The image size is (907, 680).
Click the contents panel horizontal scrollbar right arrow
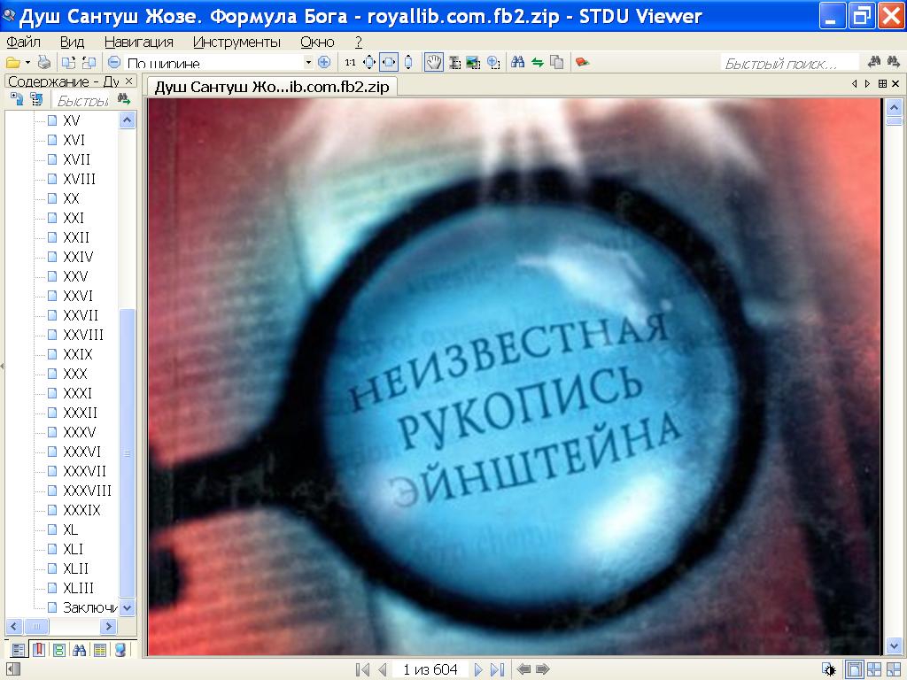(x=108, y=626)
